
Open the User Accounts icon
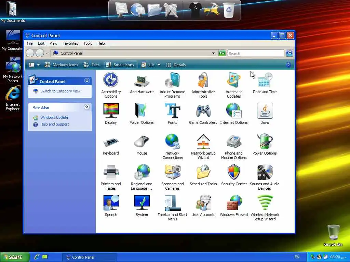[x=203, y=206]
